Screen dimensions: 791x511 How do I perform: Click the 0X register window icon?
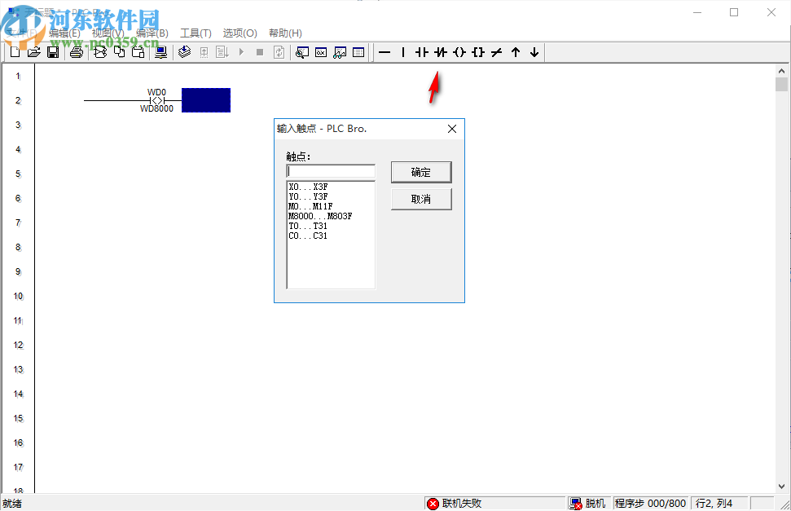pyautogui.click(x=321, y=52)
